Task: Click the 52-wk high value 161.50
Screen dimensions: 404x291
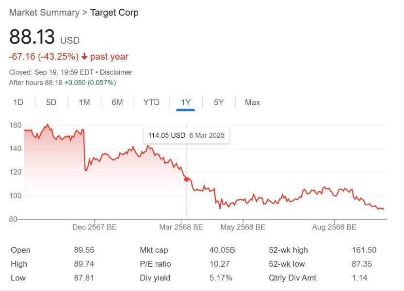Action: coord(364,250)
